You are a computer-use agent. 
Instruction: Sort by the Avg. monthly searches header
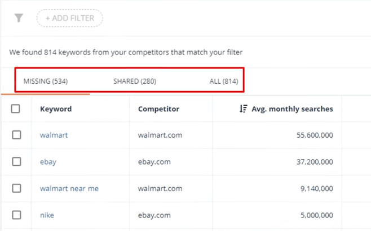click(292, 109)
